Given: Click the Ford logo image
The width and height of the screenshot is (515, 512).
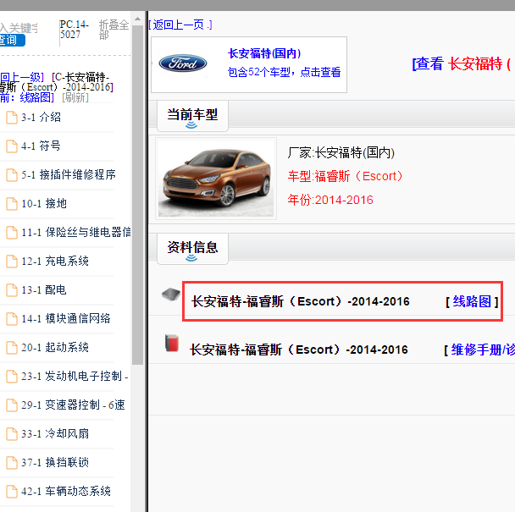Looking at the screenshot, I should [x=183, y=63].
